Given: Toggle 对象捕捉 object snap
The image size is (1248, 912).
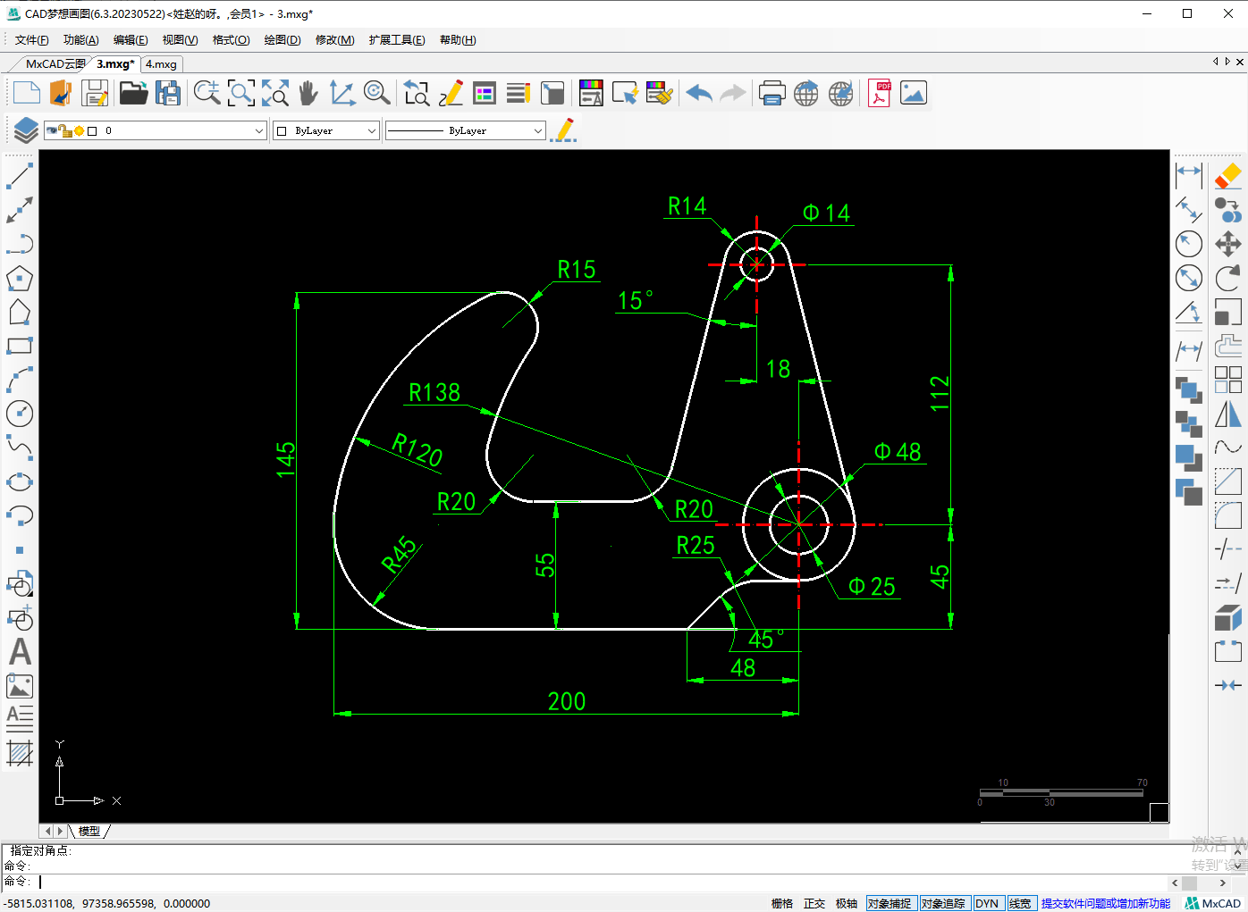Looking at the screenshot, I should coord(890,903).
